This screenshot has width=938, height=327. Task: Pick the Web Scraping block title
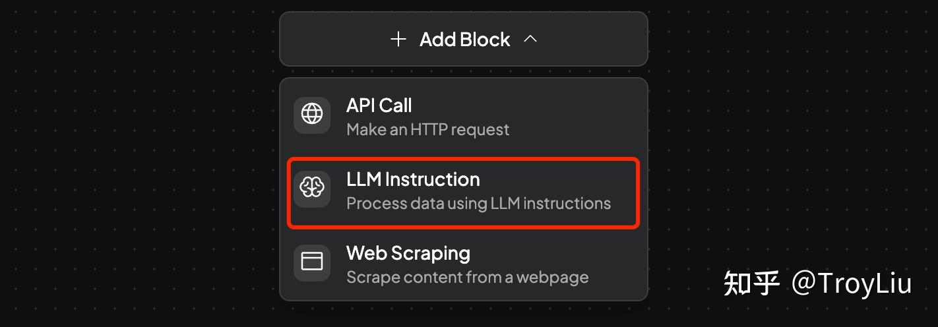(408, 253)
